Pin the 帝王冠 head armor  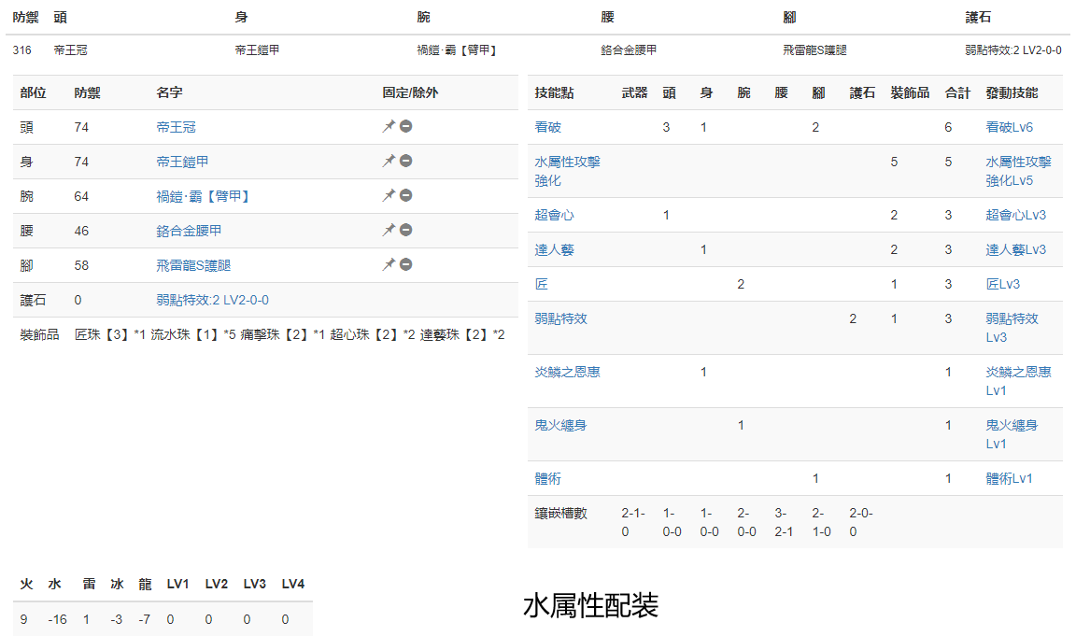tap(389, 126)
